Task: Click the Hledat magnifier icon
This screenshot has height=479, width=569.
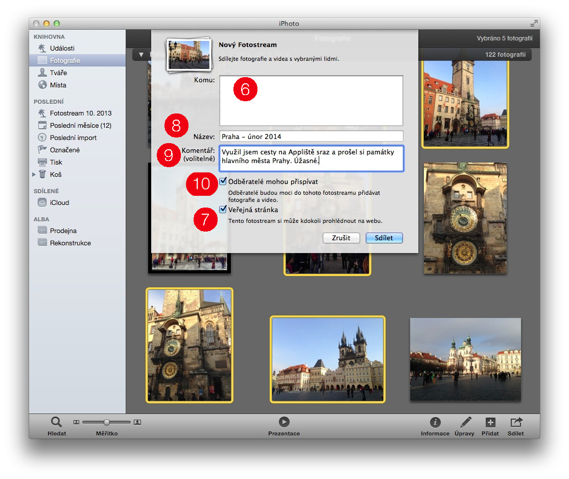Action: (56, 422)
